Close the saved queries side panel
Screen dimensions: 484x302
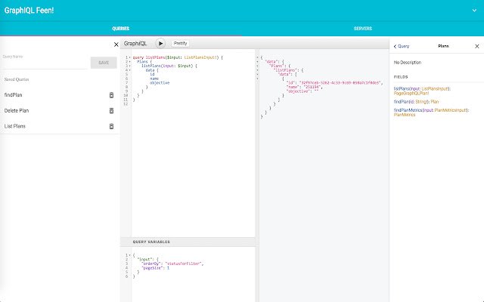click(116, 45)
